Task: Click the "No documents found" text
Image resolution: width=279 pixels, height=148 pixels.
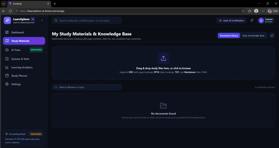Action: click(163, 114)
